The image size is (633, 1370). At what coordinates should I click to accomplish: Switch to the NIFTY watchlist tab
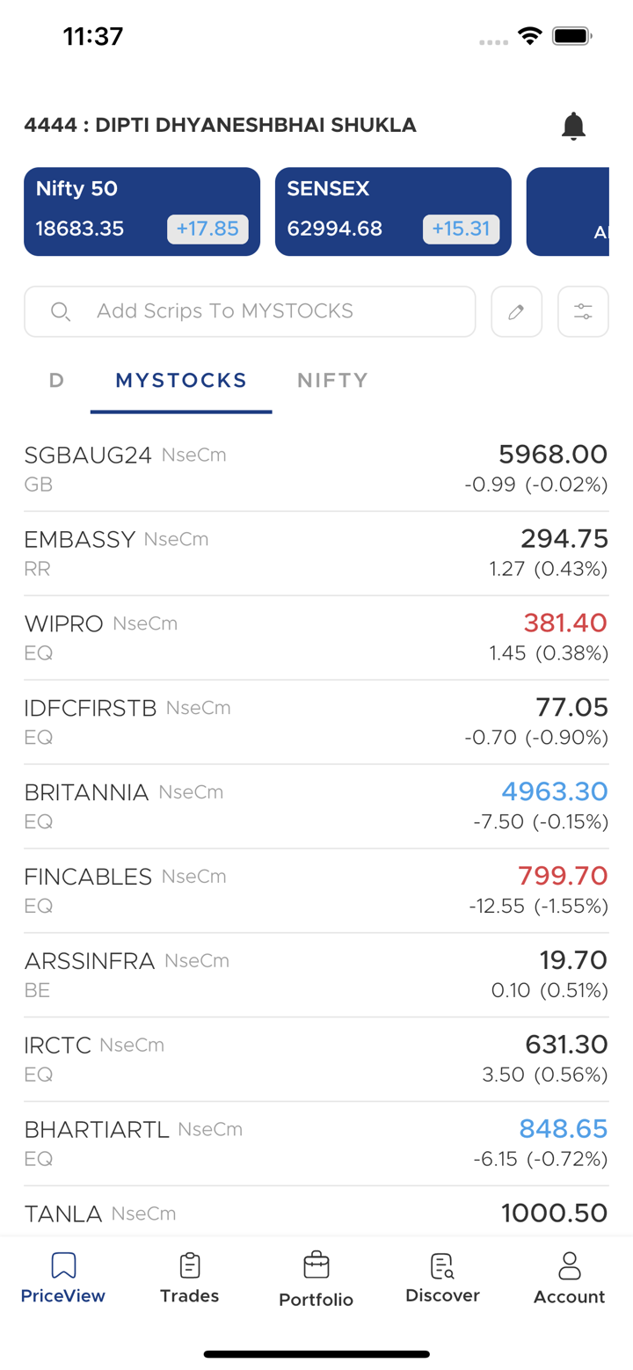click(332, 381)
